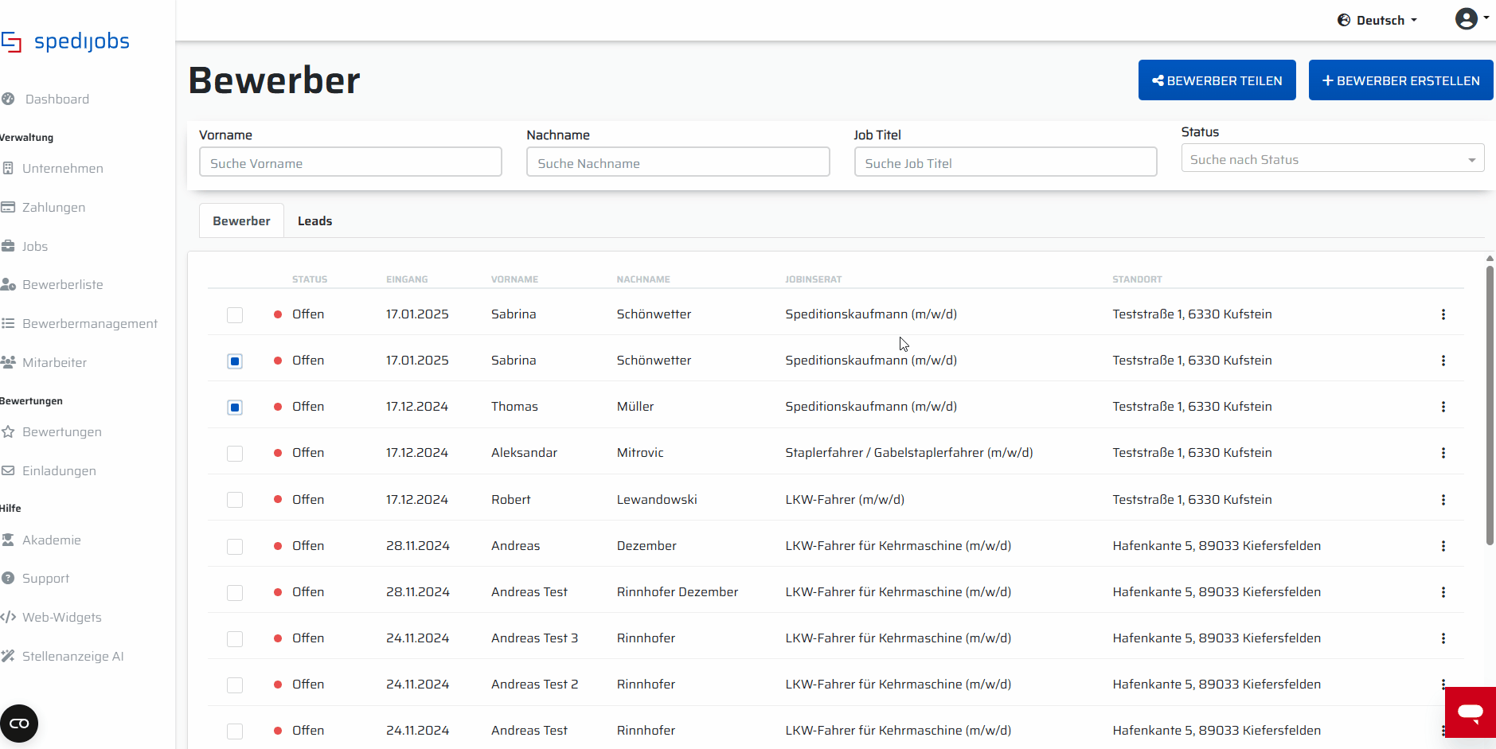Viewport: 1496px width, 749px height.
Task: Uncheck the Thomas Müller checkbox
Action: click(x=235, y=408)
